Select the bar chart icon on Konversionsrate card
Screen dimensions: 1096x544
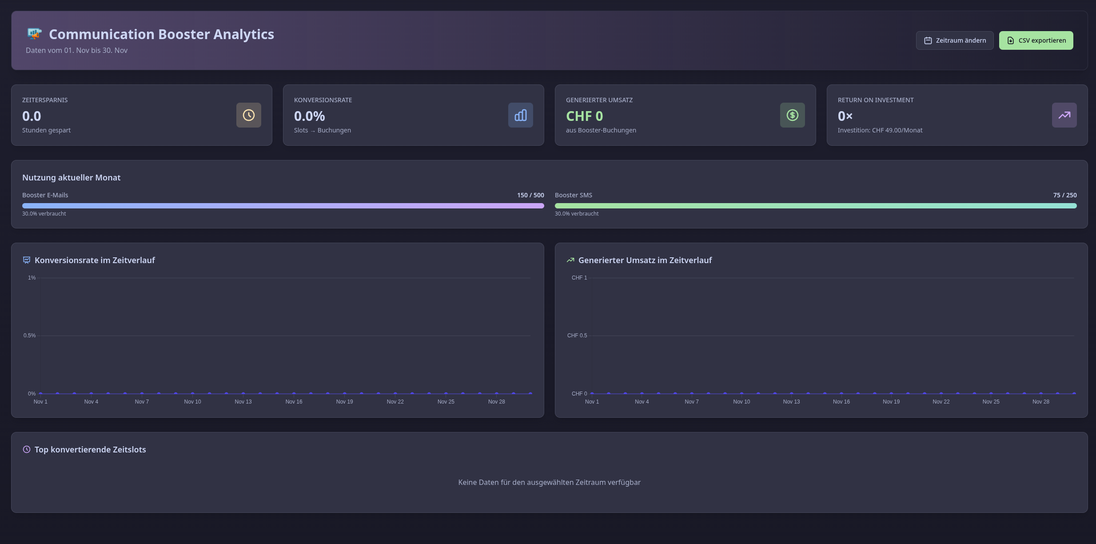pos(520,115)
